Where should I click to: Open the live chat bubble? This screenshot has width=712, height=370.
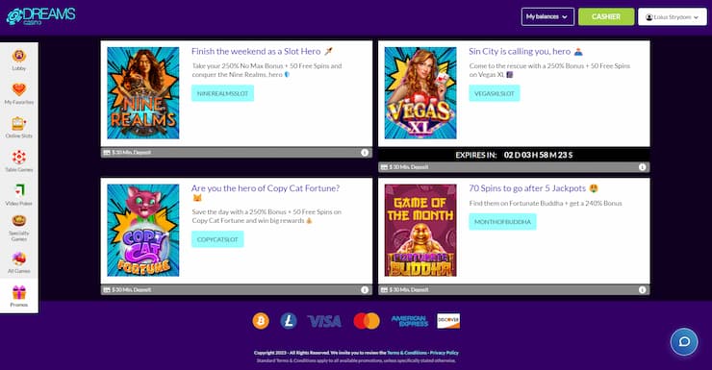(x=684, y=341)
